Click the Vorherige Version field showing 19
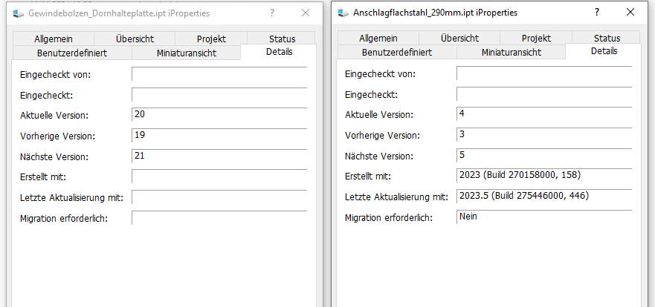Viewport: 655px width, 307px height. [219, 136]
